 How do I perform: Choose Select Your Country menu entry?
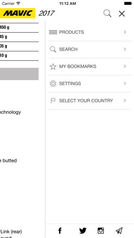pos(89,101)
